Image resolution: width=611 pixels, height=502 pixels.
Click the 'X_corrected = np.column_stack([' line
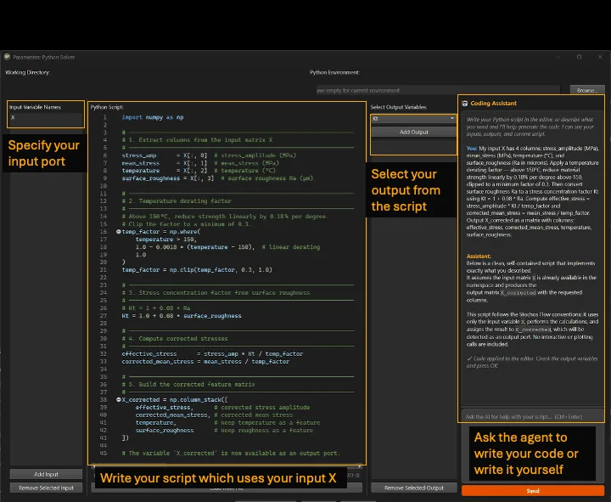click(x=175, y=400)
